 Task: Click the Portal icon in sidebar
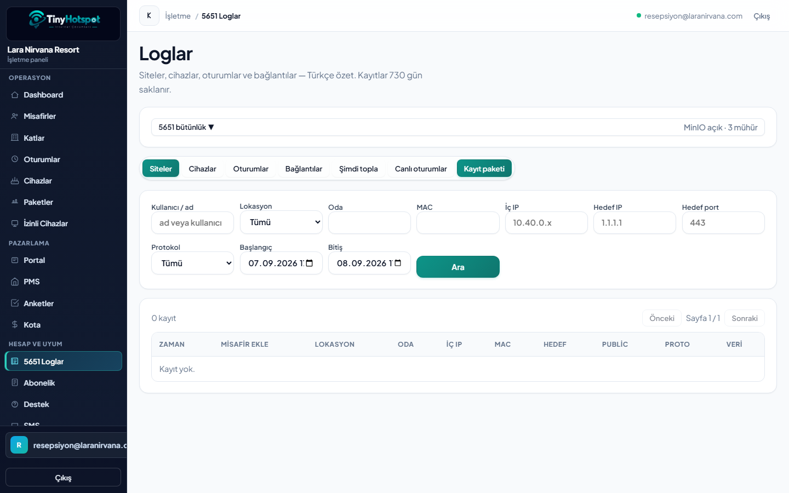15,260
